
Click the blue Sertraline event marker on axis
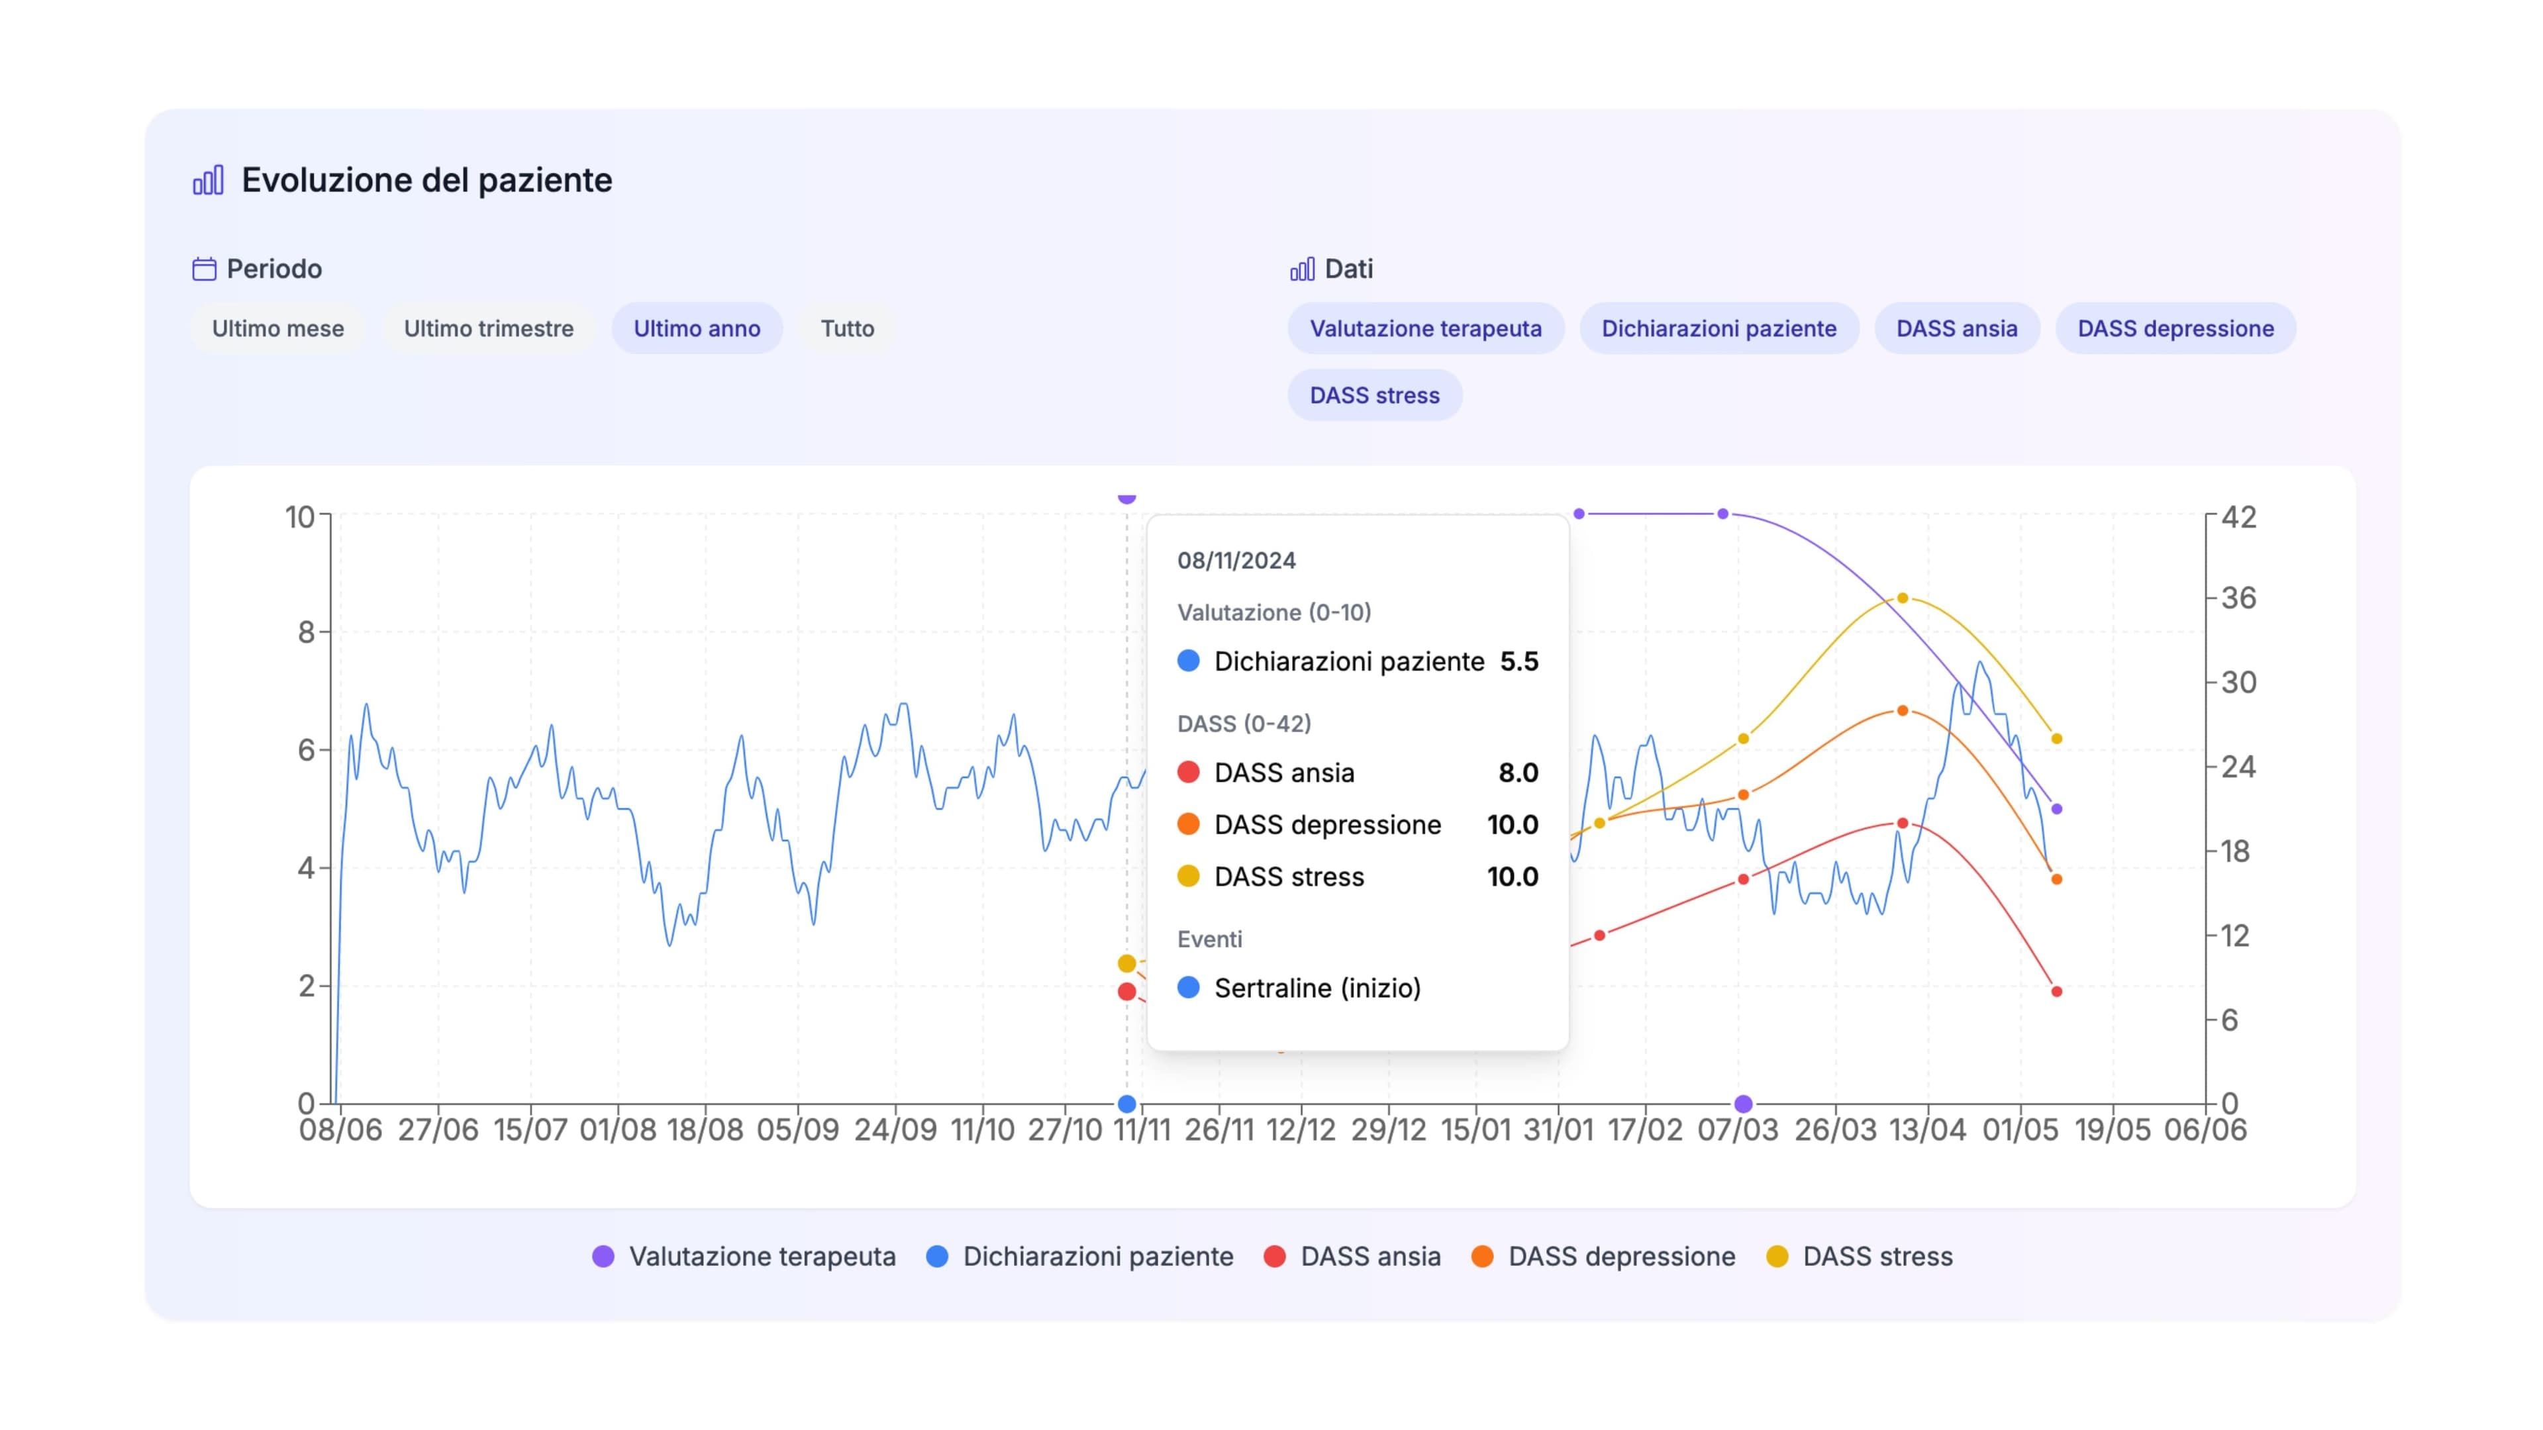[x=1126, y=1104]
